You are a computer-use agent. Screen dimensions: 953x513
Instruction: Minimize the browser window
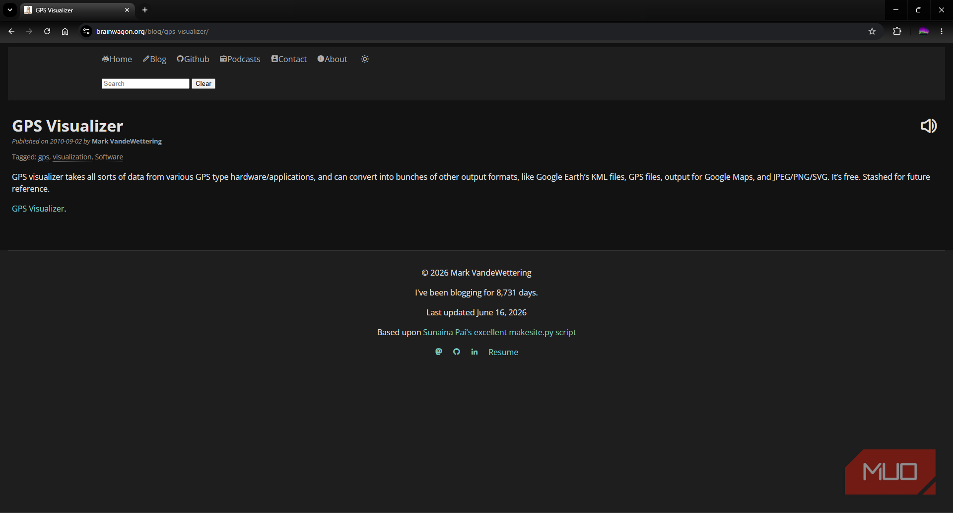click(896, 10)
